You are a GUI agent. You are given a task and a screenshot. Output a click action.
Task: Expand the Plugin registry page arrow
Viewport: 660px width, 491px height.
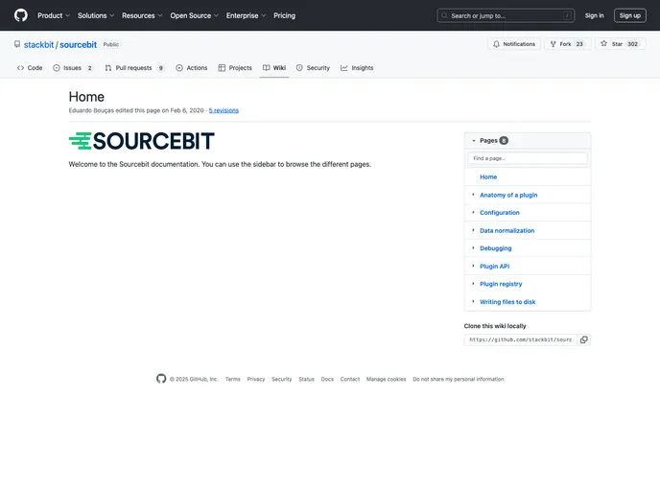pos(473,284)
